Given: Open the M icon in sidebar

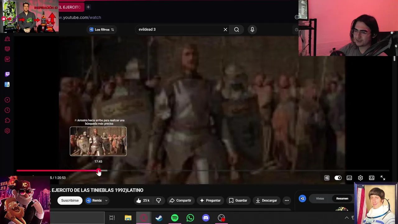Looking at the screenshot, I should [7, 59].
